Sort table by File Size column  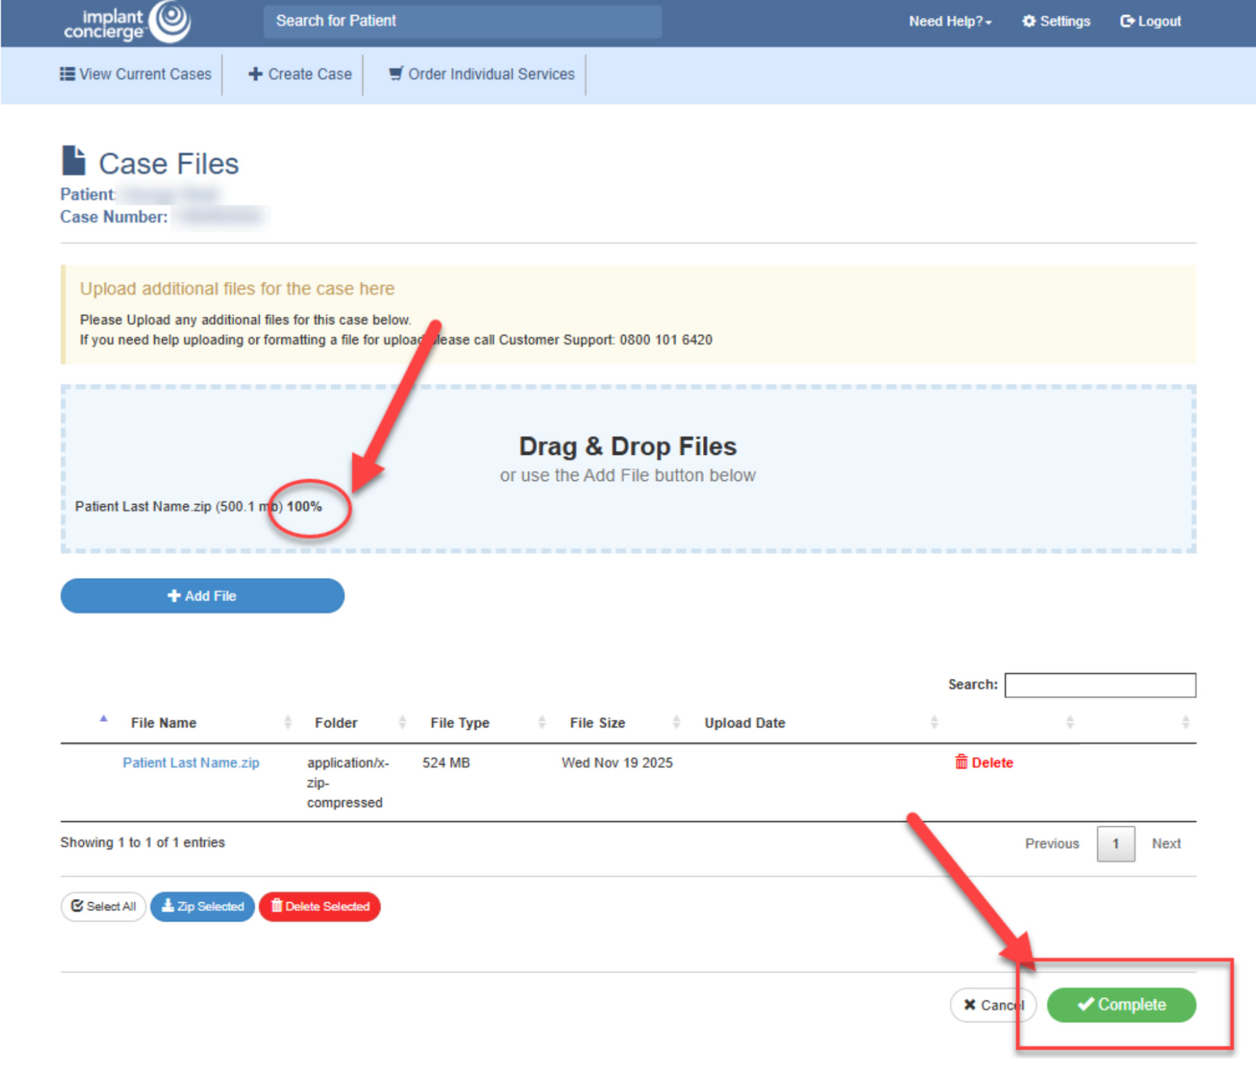(597, 722)
